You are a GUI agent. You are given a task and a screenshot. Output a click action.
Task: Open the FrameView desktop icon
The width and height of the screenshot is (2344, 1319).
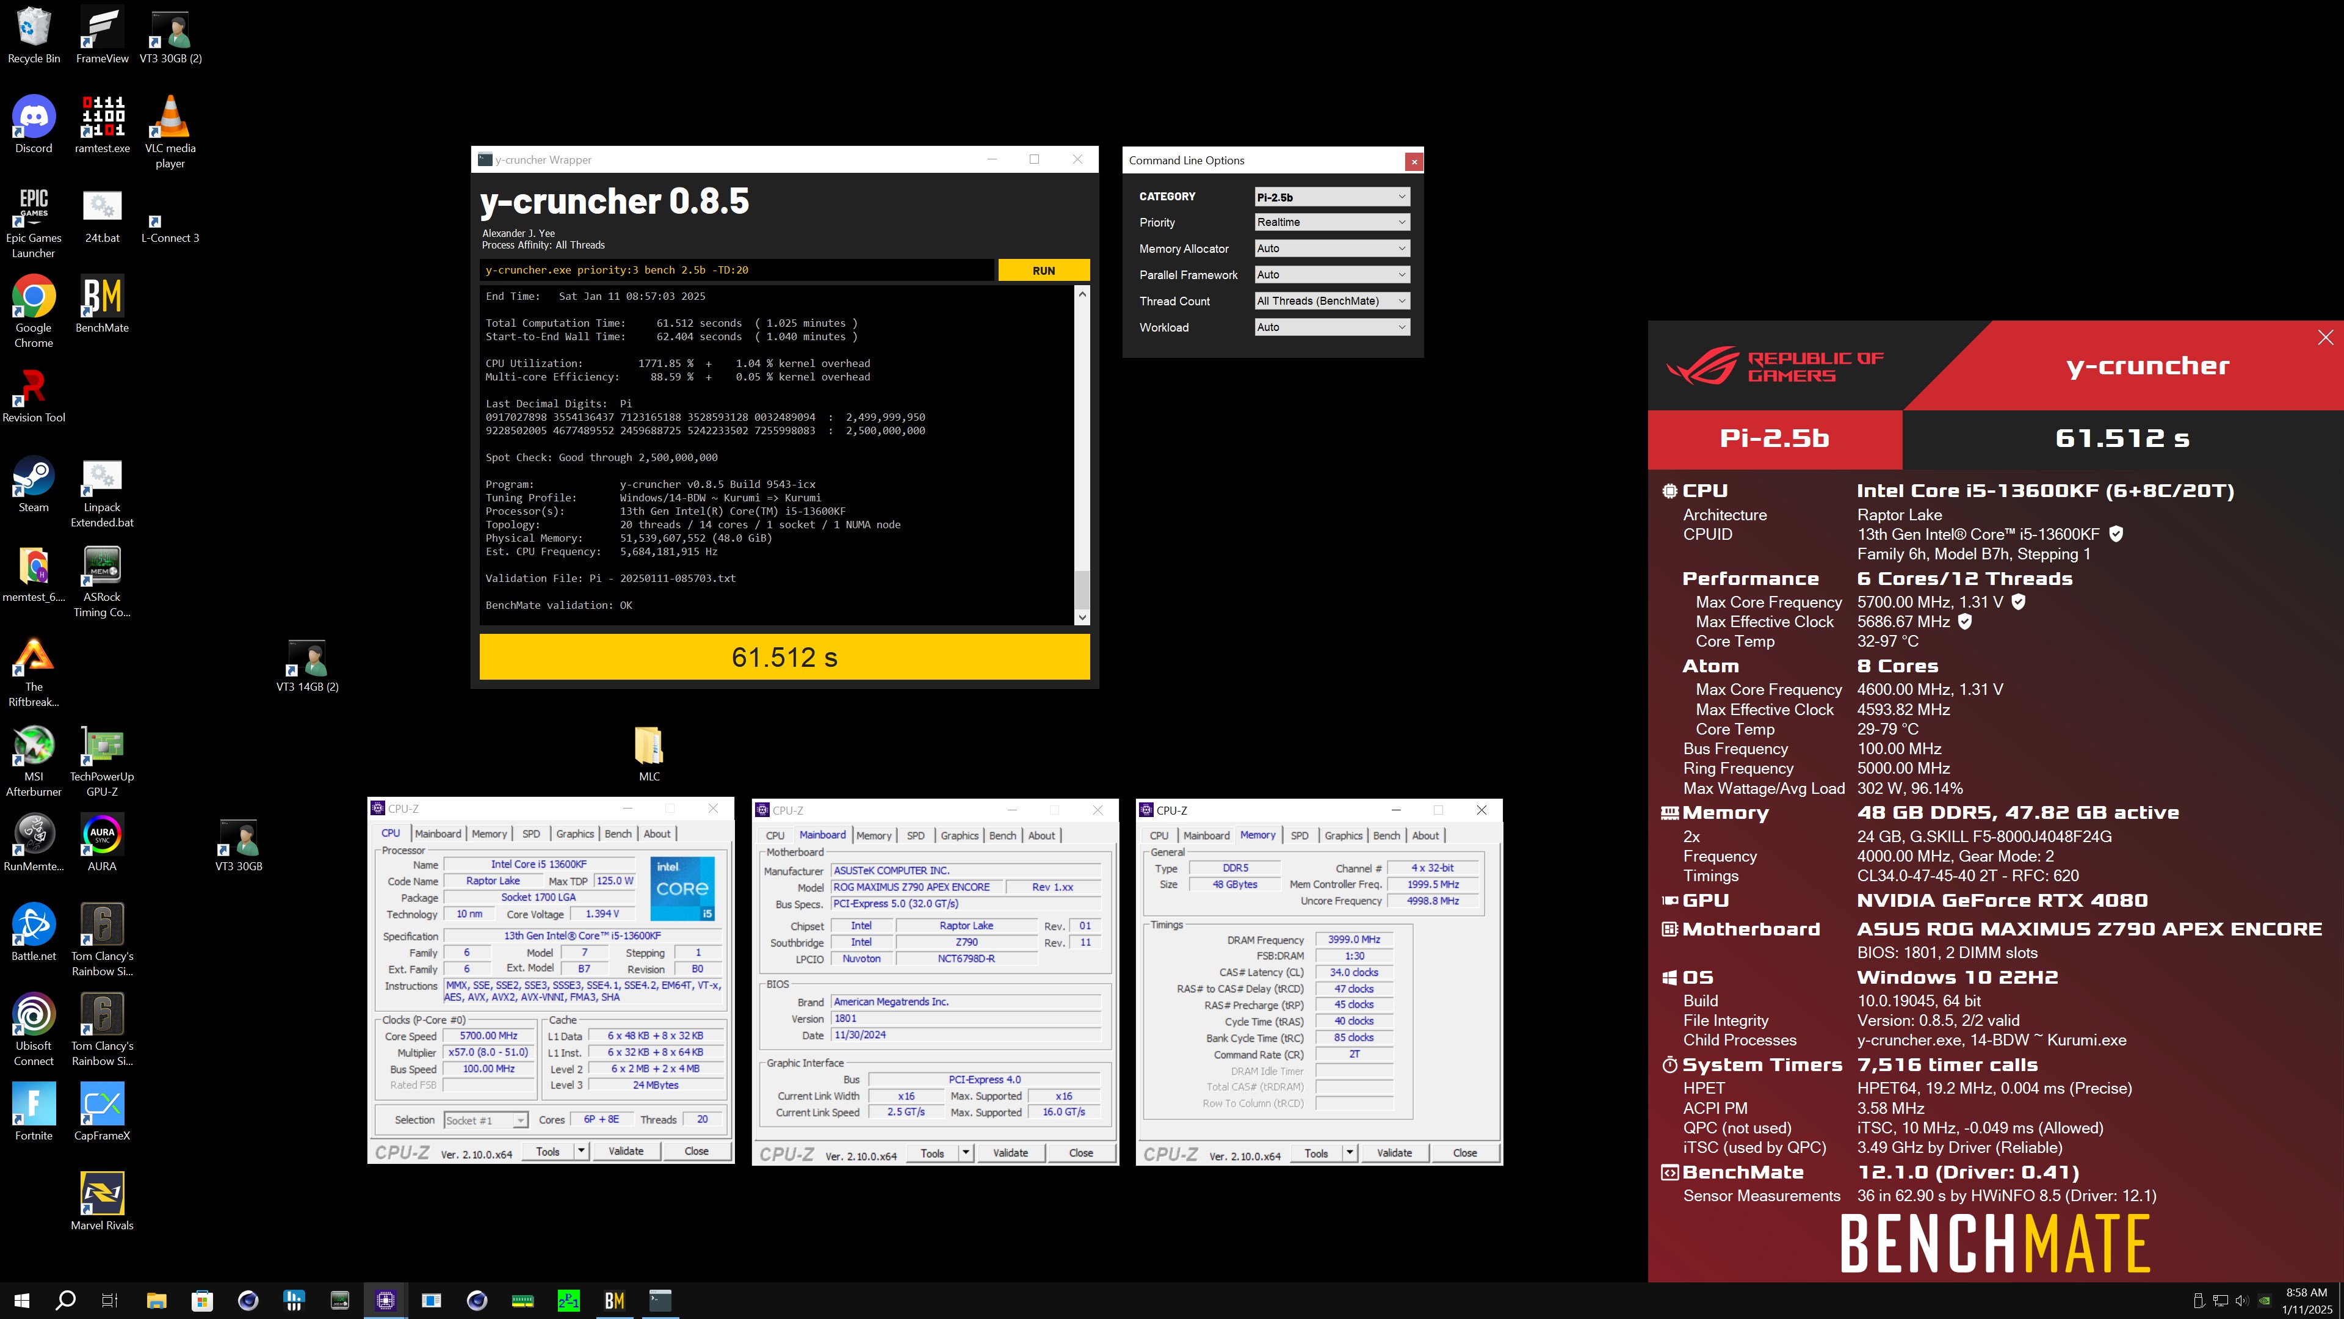[102, 35]
